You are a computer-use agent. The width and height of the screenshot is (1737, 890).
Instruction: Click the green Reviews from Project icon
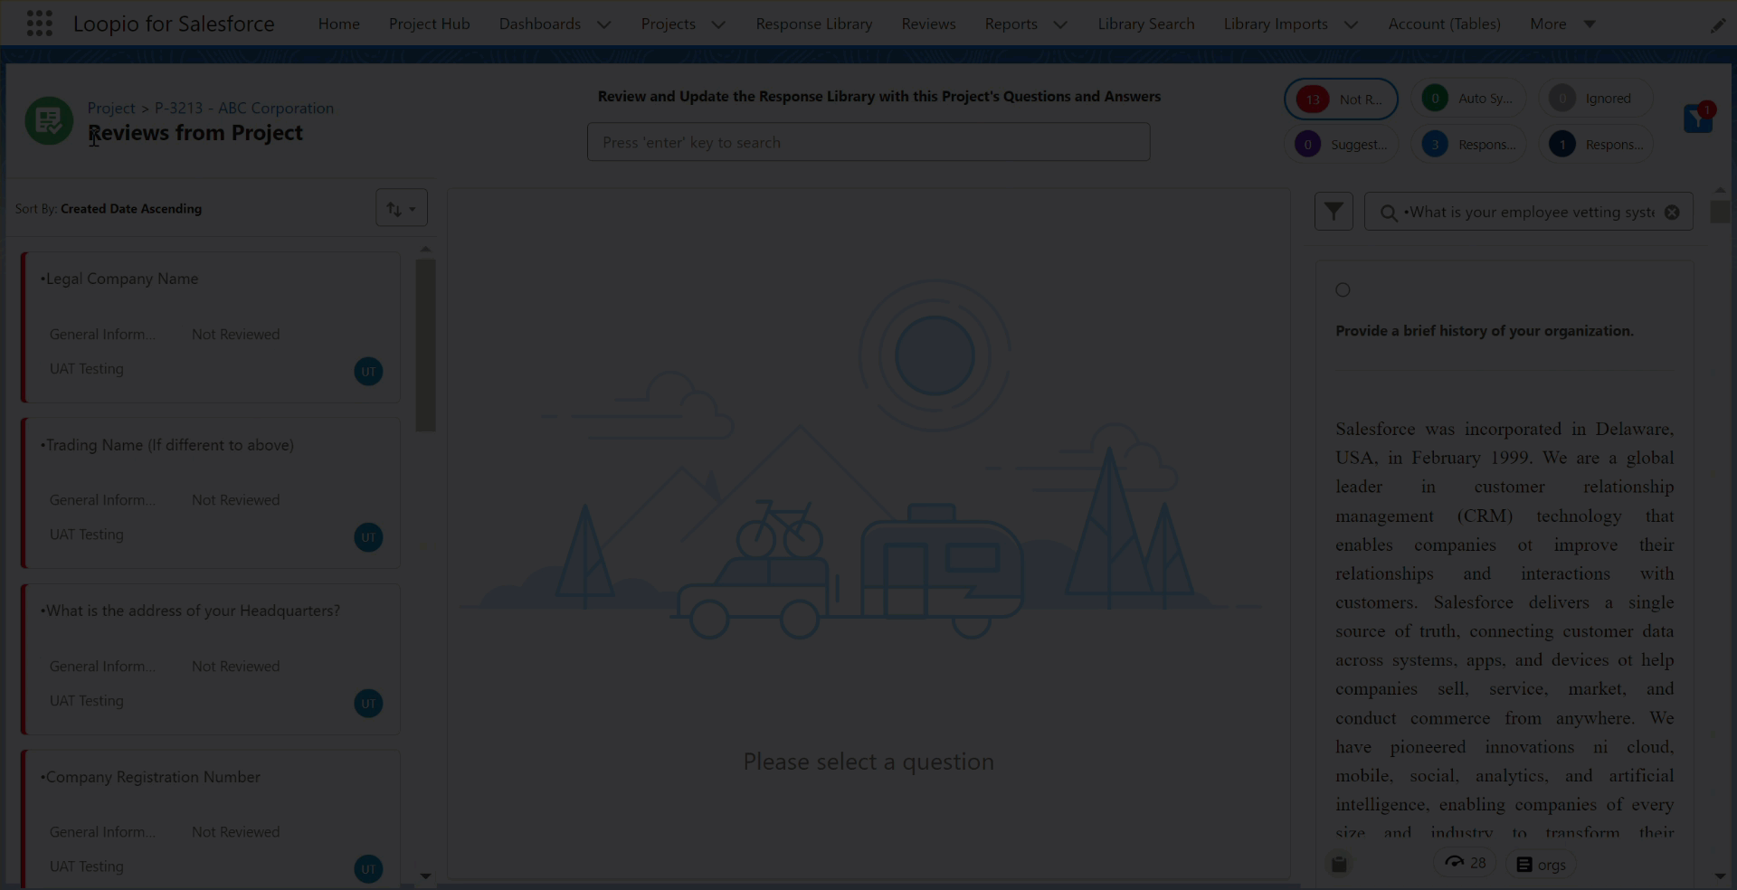[x=49, y=120]
